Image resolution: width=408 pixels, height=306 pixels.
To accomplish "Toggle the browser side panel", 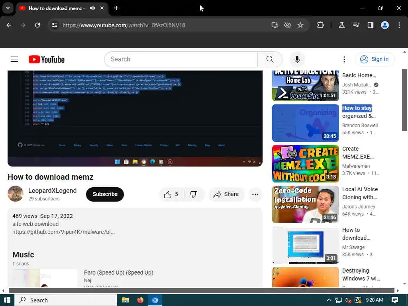I will click(x=370, y=25).
